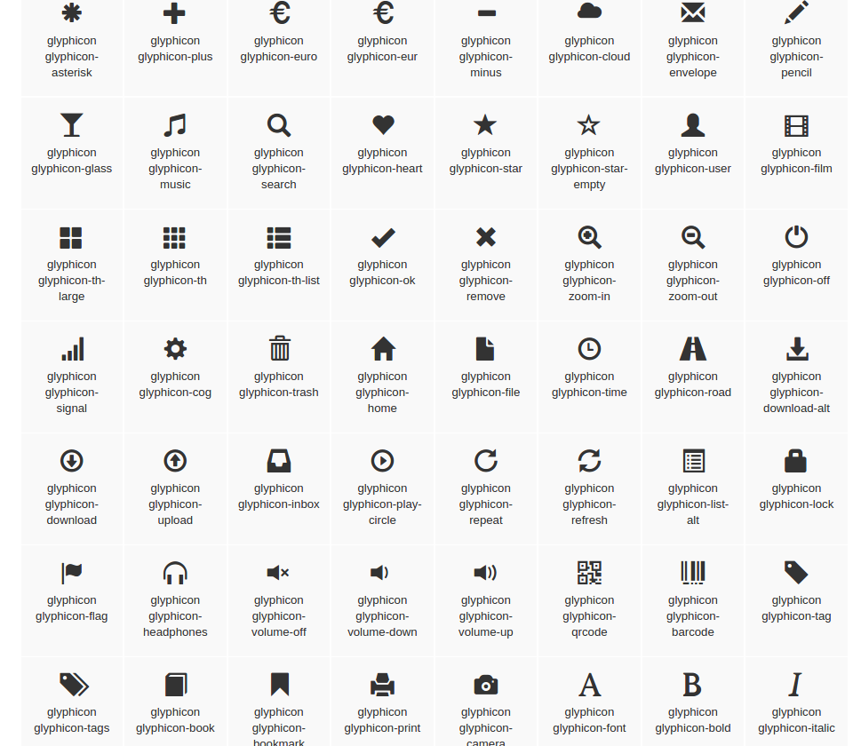Click the glyphicon-cloud icon
Viewport: 853px width, 746px height.
pyautogui.click(x=589, y=12)
